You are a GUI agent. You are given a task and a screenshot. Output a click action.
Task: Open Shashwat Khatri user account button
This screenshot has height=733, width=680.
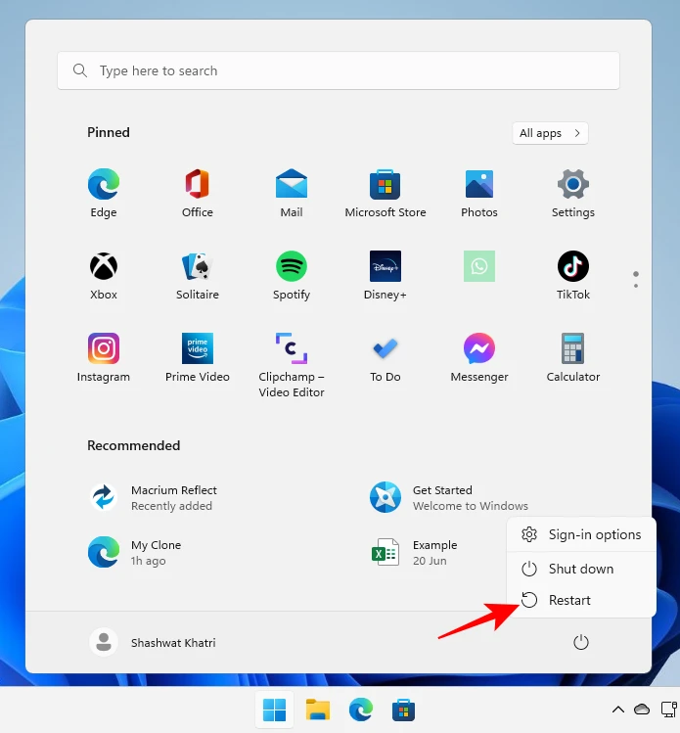click(154, 643)
